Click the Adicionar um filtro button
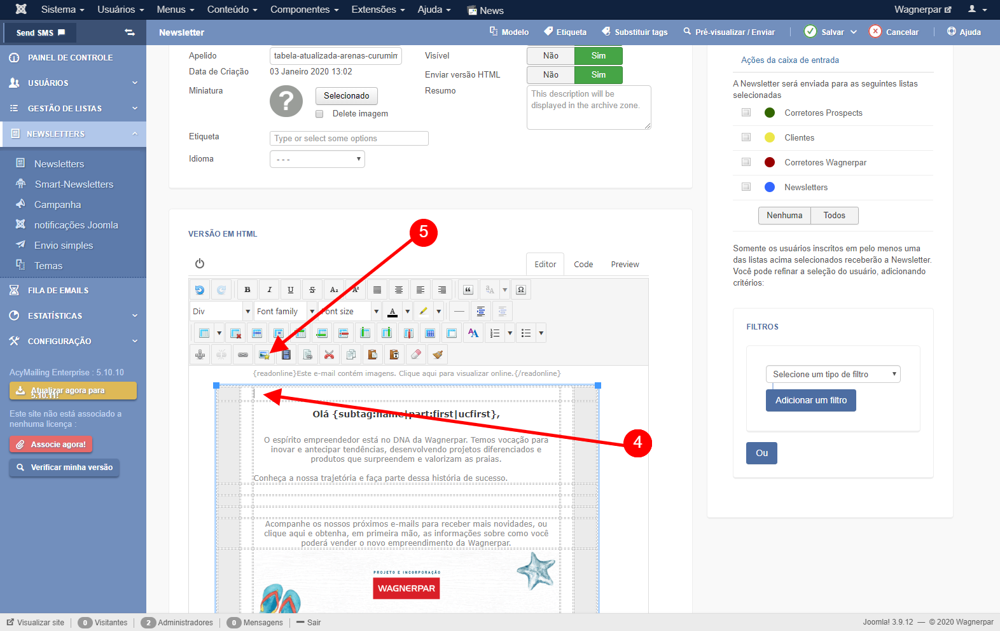The height and width of the screenshot is (631, 1000). [810, 401]
